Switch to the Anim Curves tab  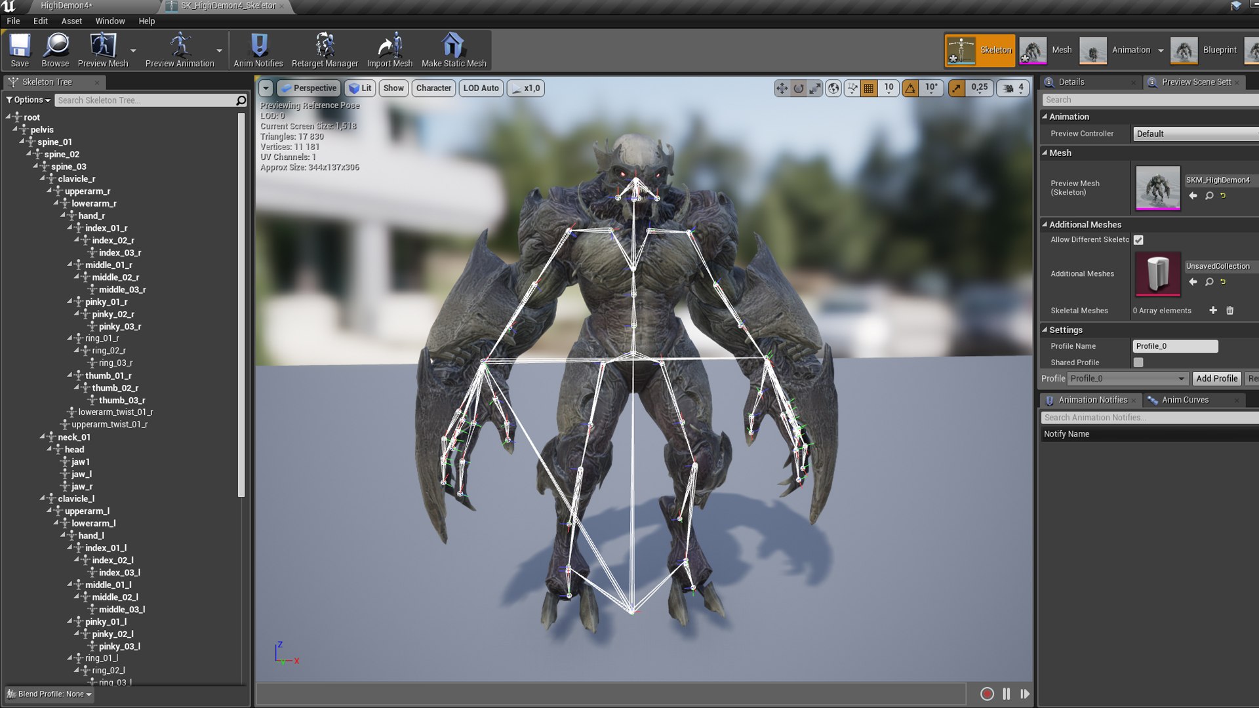[1185, 400]
